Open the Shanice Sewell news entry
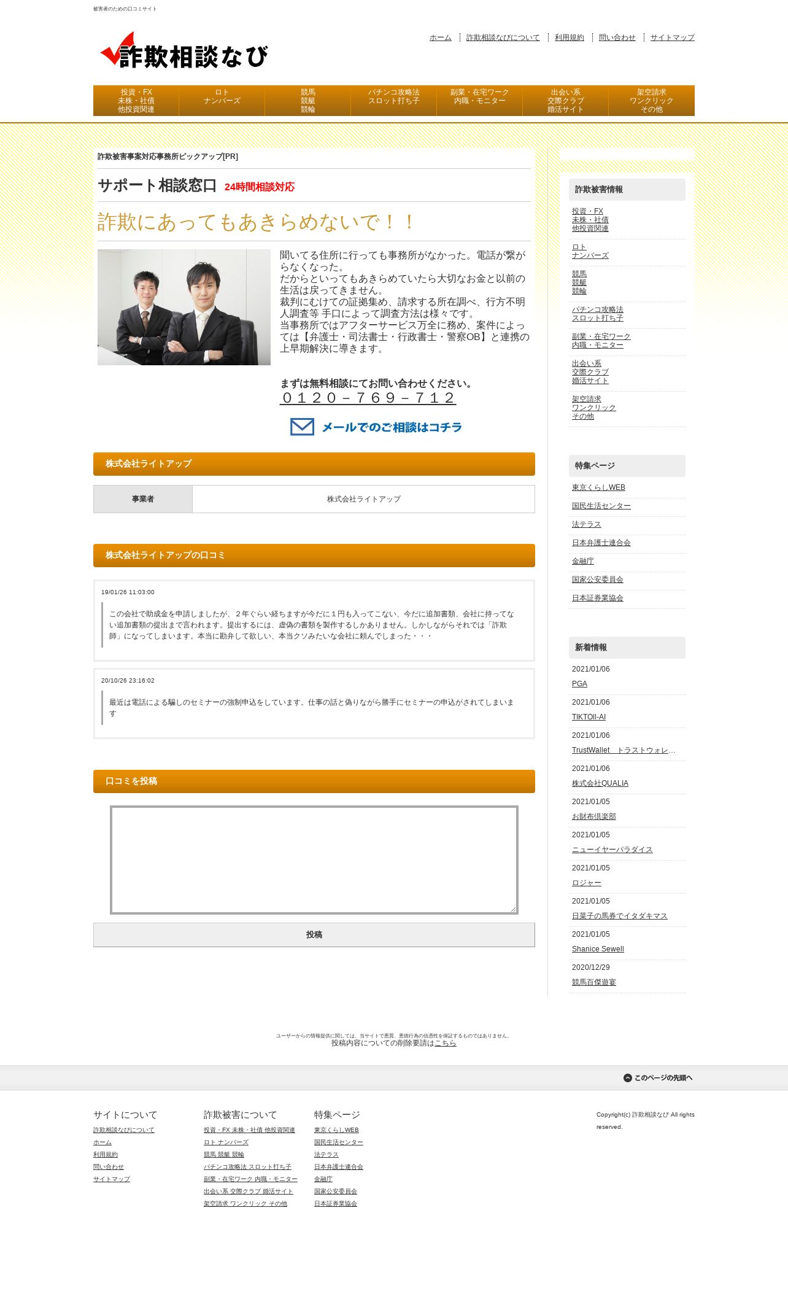This screenshot has width=788, height=1302. pyautogui.click(x=598, y=949)
